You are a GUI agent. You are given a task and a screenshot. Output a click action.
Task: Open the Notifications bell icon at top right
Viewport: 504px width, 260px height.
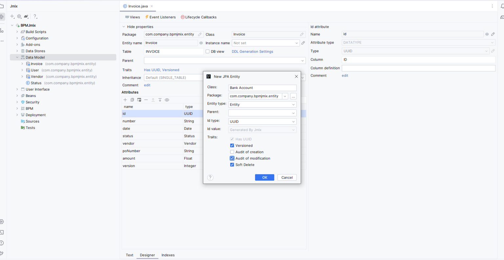(x=502, y=6)
